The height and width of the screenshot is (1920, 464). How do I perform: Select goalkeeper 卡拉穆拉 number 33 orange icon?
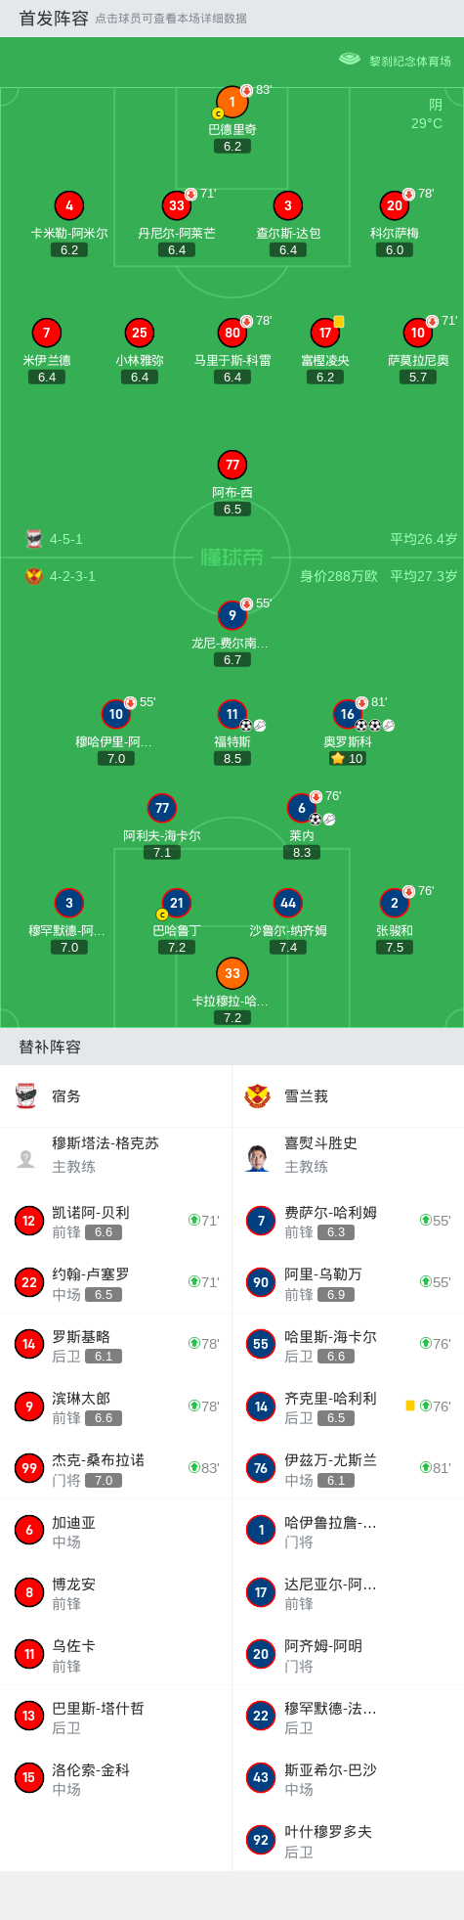[232, 973]
